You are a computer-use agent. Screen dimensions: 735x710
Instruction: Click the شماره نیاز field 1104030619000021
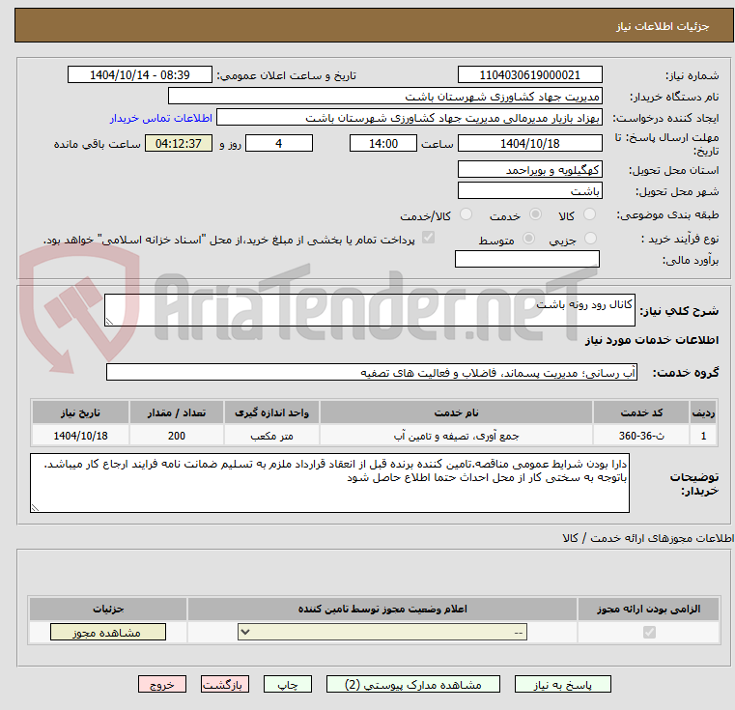529,74
